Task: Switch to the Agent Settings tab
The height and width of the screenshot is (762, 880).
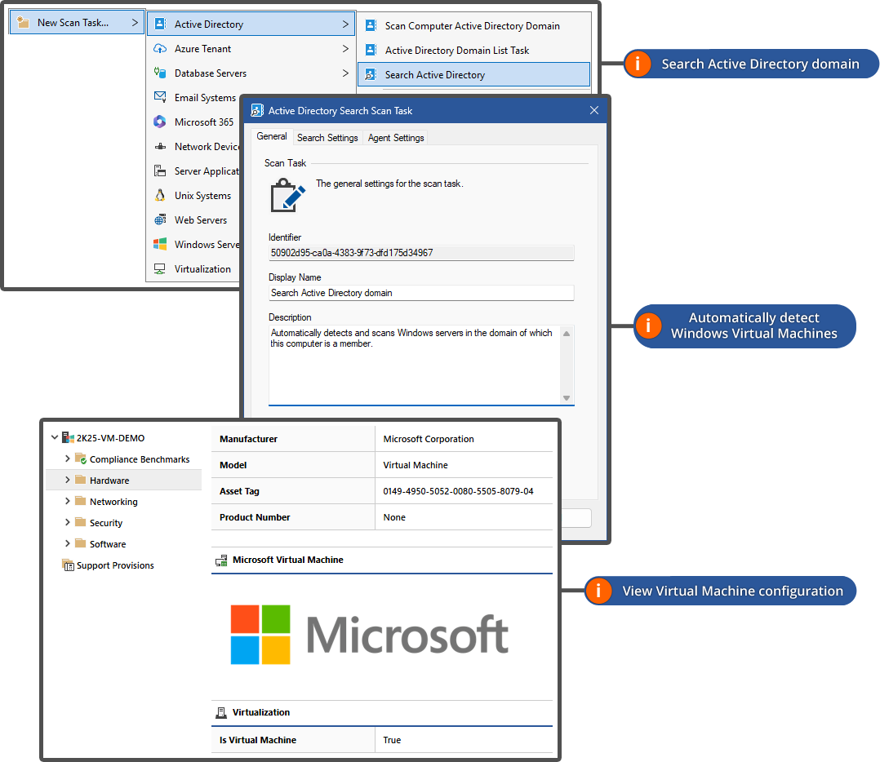Action: (x=396, y=137)
